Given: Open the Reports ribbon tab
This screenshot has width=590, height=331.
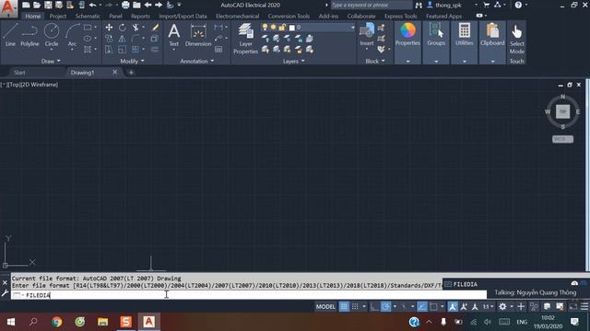Looking at the screenshot, I should point(140,17).
